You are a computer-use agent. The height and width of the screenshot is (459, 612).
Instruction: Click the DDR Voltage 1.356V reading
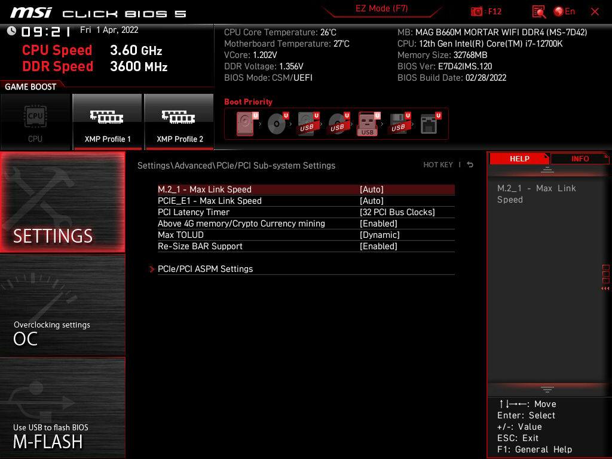pos(264,66)
